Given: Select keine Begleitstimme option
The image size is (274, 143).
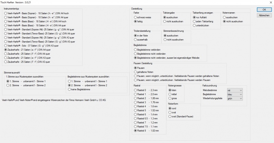Looking at the screenshot, I should [70, 89].
